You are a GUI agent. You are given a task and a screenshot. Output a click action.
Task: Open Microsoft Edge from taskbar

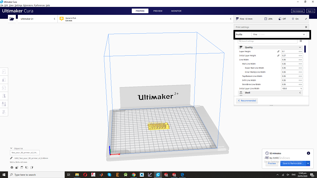182,175
